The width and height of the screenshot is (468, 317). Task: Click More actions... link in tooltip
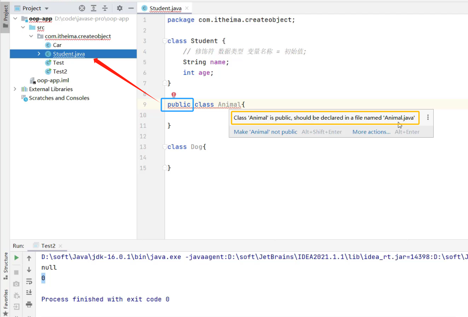pyautogui.click(x=371, y=132)
